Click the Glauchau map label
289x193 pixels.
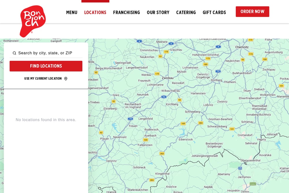pos(176,50)
